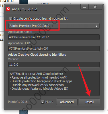Select the Version 11.0.0 input field
The width and height of the screenshot is (108, 114).
coord(54,65)
